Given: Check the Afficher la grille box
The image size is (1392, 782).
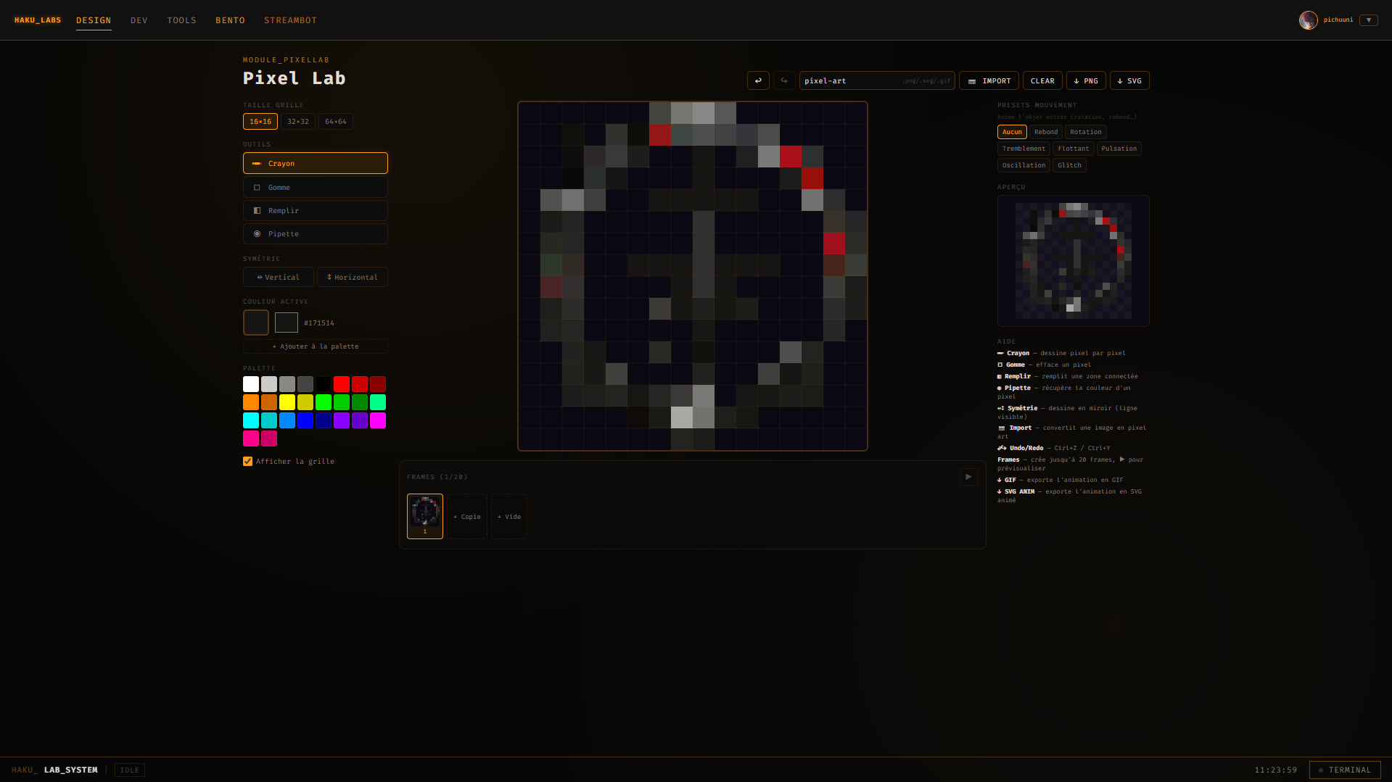Looking at the screenshot, I should [x=247, y=461].
